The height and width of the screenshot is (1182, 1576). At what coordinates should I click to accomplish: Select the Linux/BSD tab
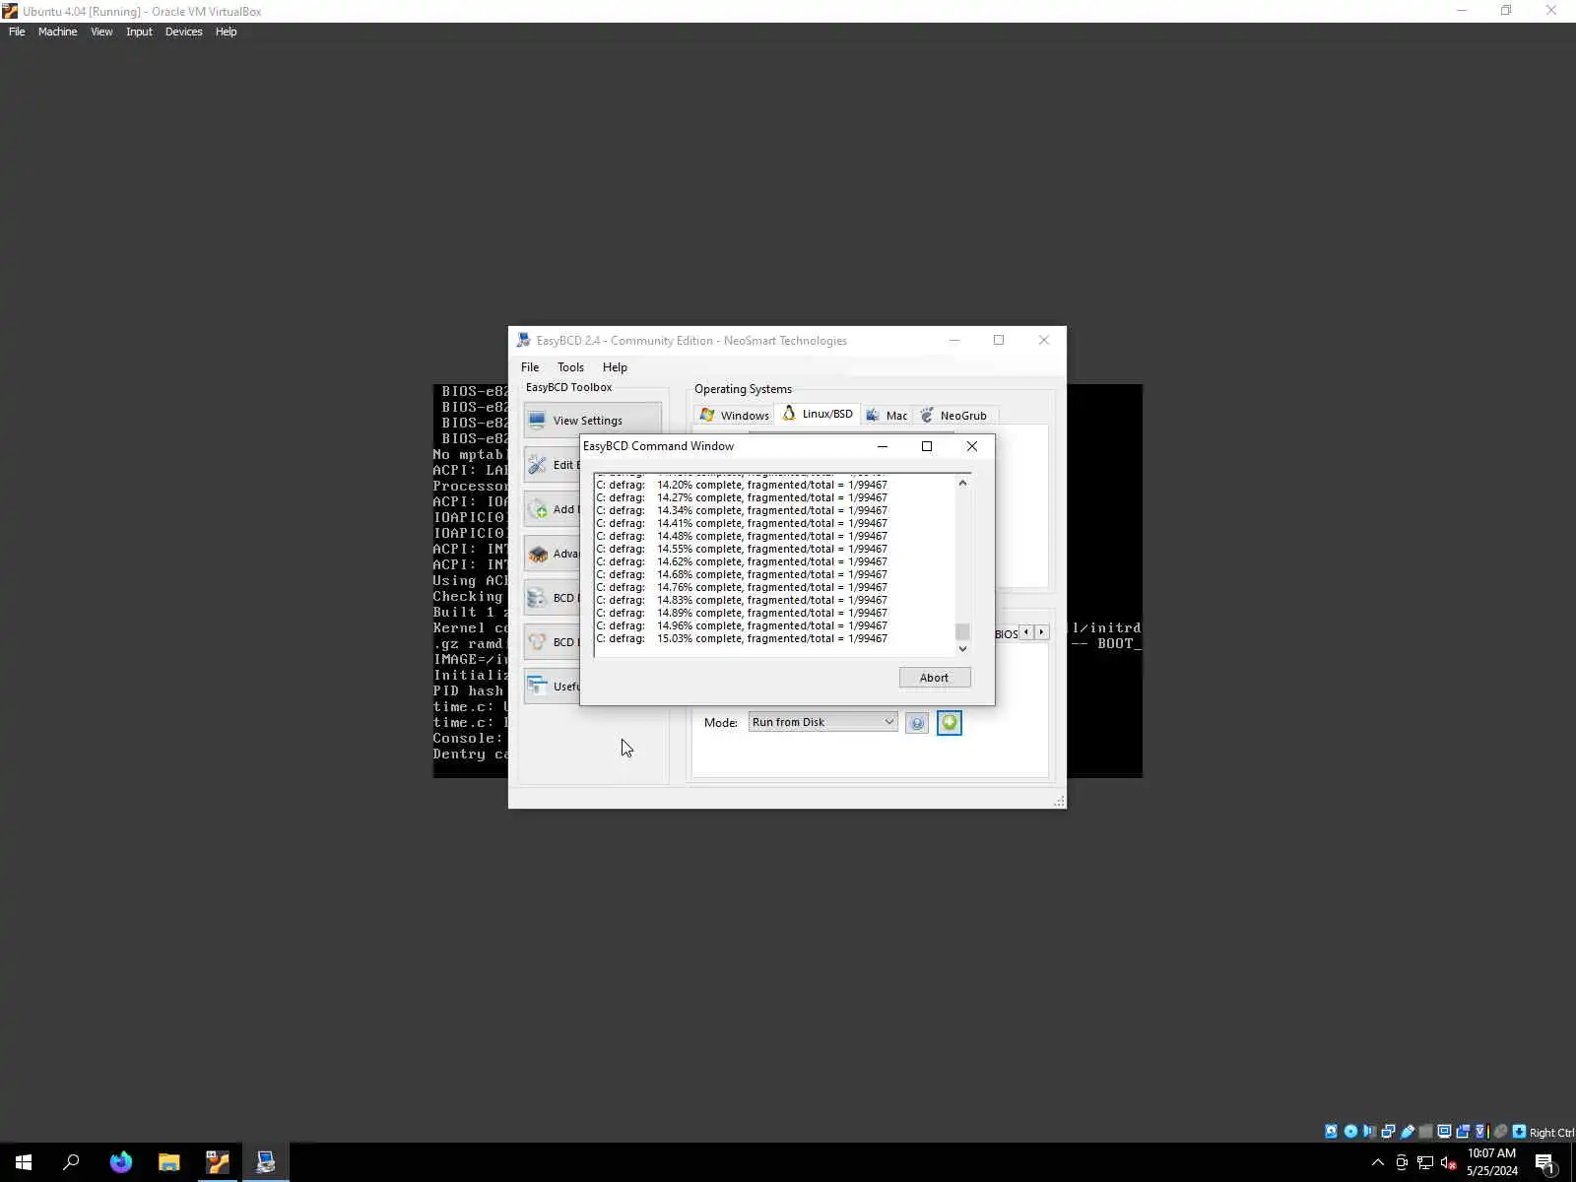pyautogui.click(x=817, y=414)
